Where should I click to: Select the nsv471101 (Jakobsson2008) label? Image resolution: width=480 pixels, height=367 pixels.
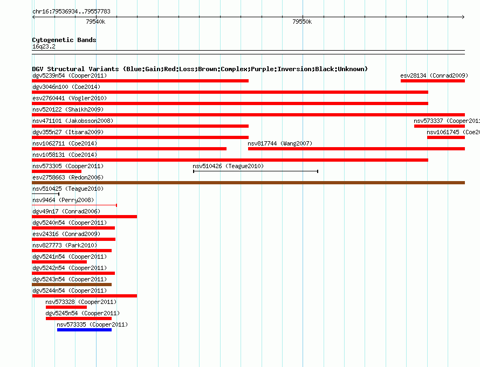point(73,121)
